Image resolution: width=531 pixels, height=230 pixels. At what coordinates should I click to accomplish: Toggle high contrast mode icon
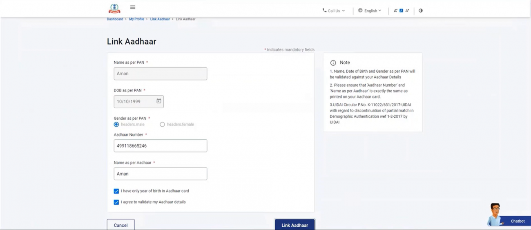coord(420,11)
